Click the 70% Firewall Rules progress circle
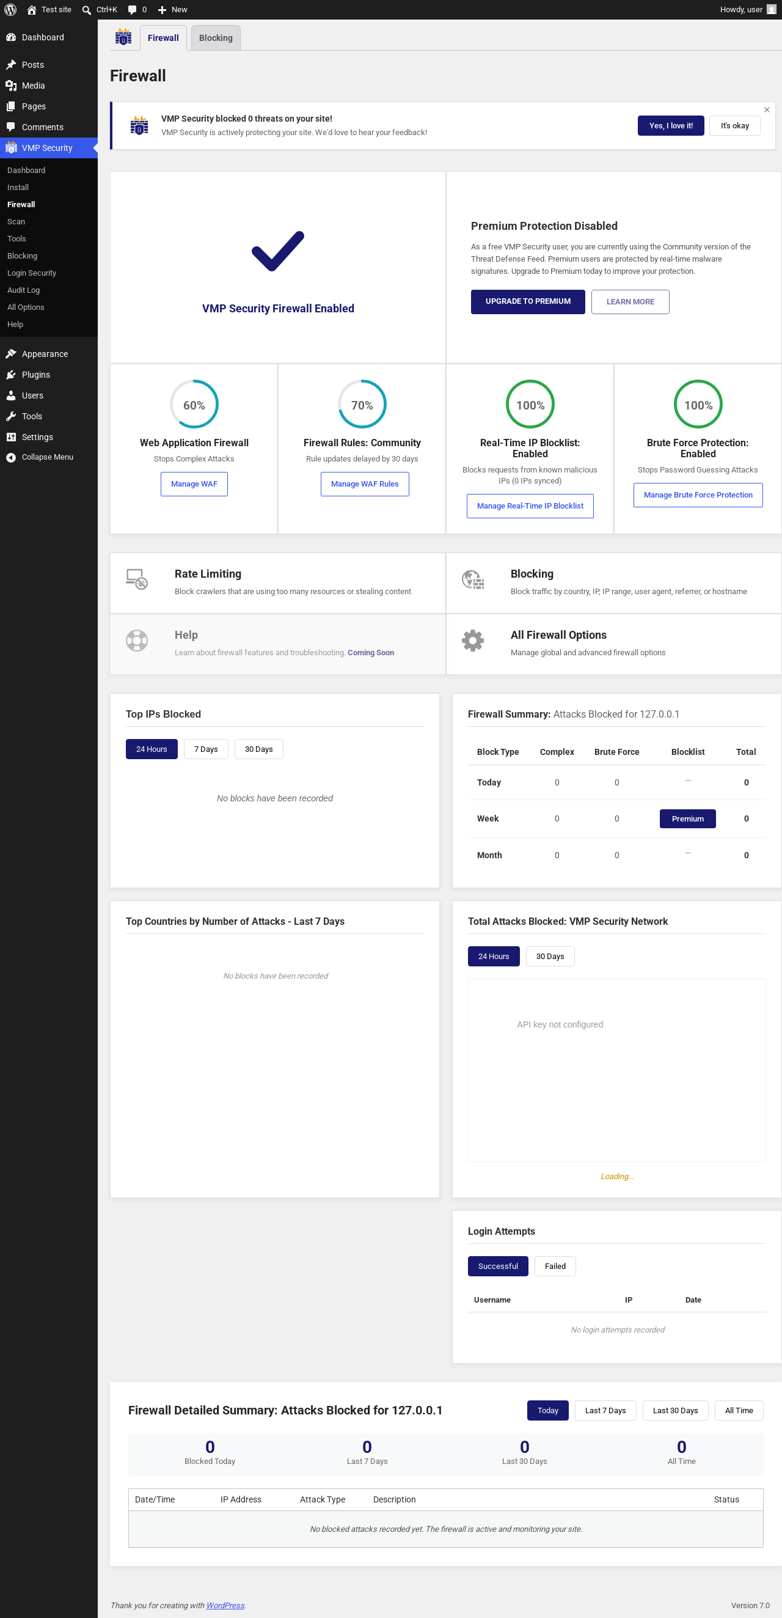 pos(362,405)
